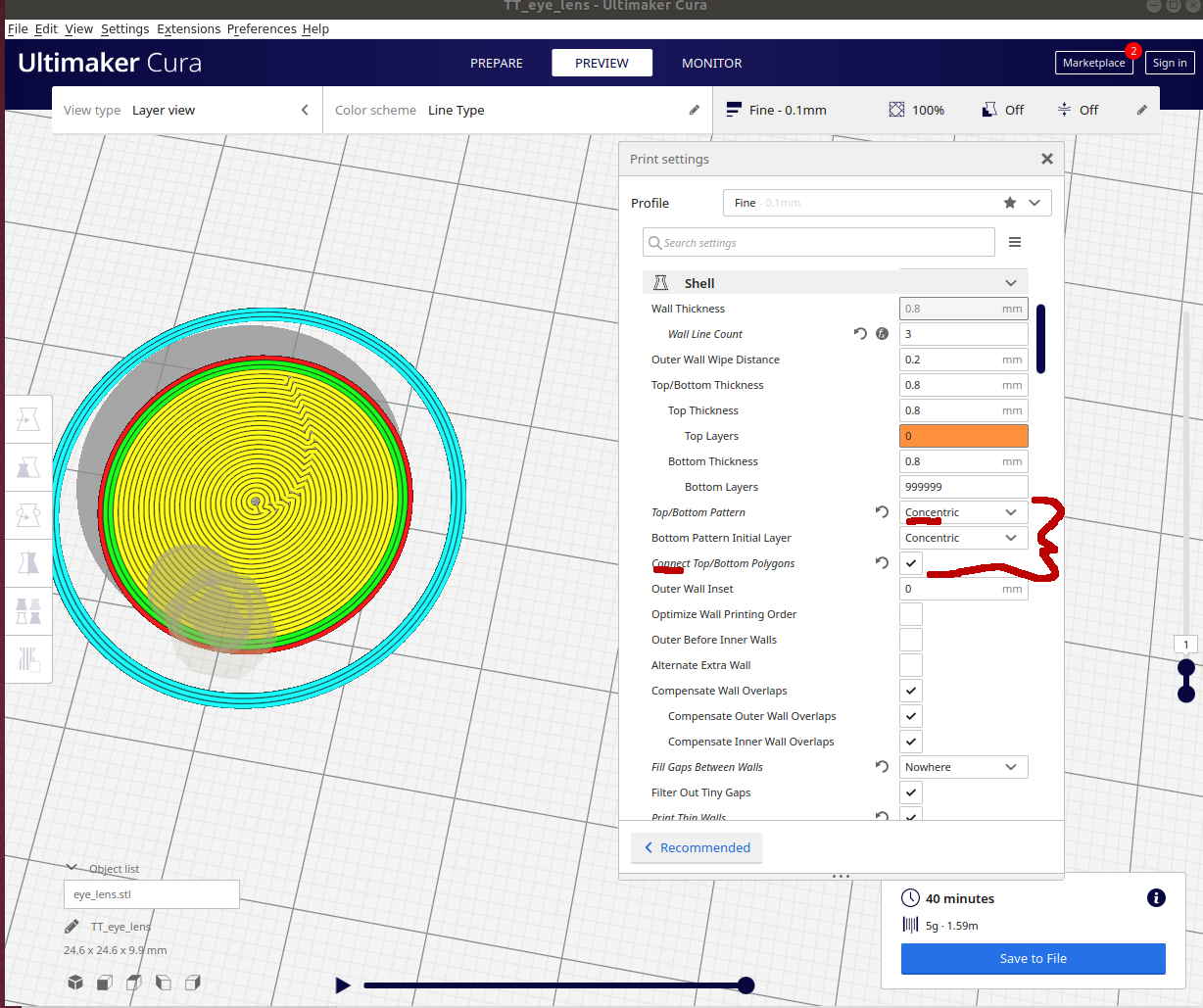Collapse the Shell settings section
Screen dimensions: 1203x1008
[x=1010, y=283]
